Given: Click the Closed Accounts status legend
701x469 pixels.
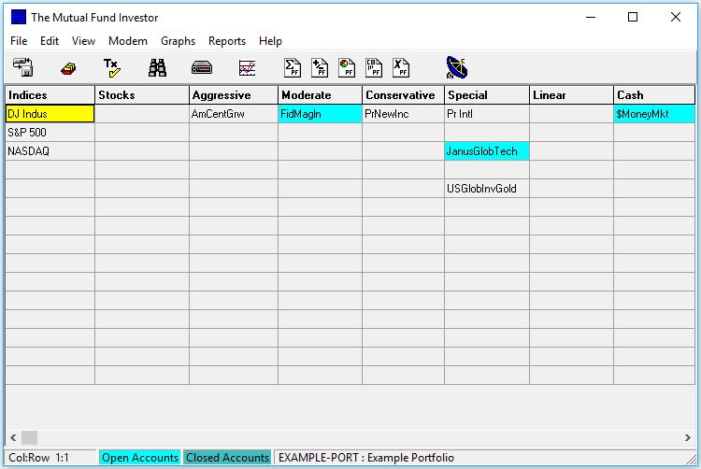Looking at the screenshot, I should [x=227, y=458].
